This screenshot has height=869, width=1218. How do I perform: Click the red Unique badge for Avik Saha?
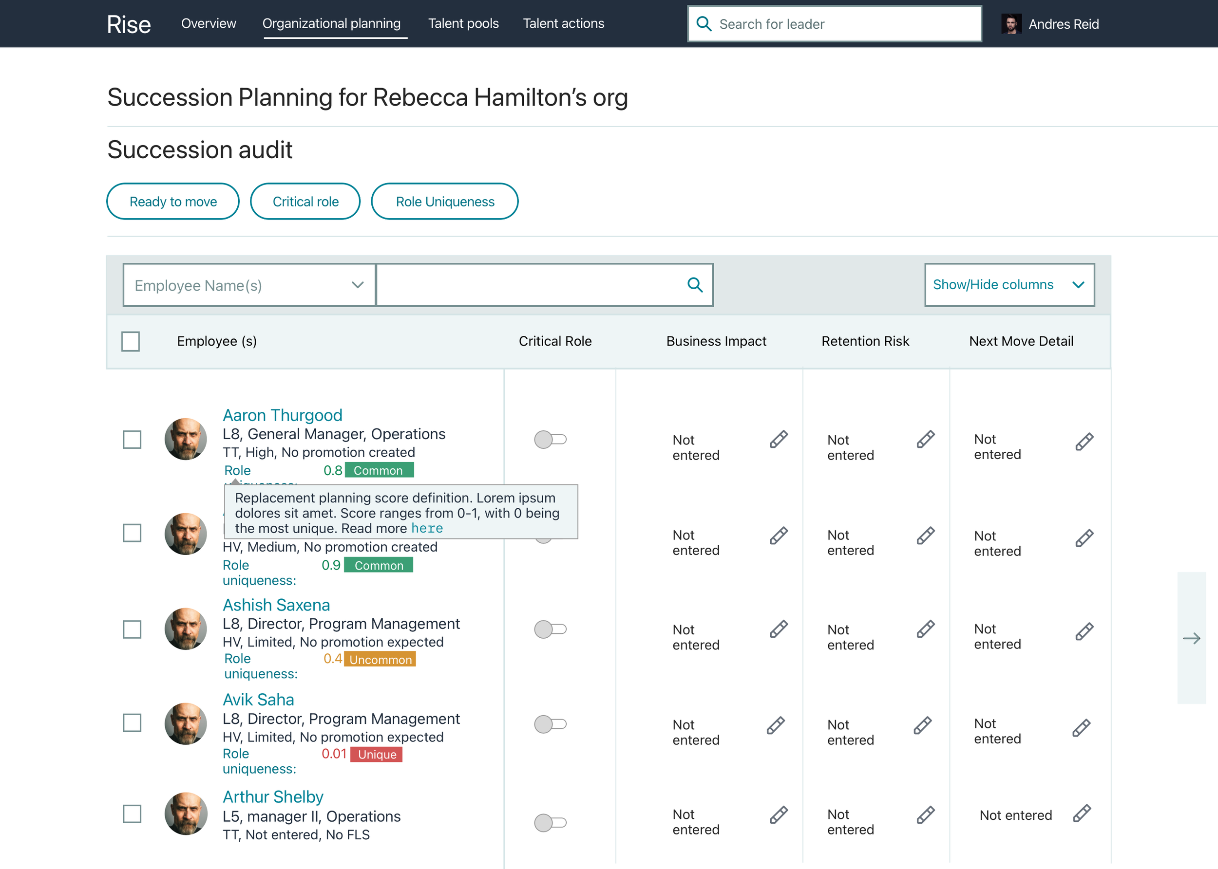pyautogui.click(x=377, y=755)
